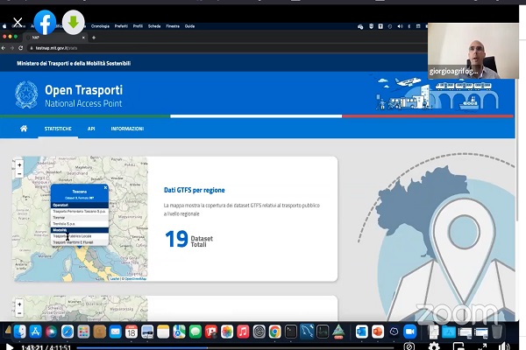This screenshot has width=526, height=350.
Task: Open Calendar showing 18 in the dock
Action: click(x=131, y=332)
